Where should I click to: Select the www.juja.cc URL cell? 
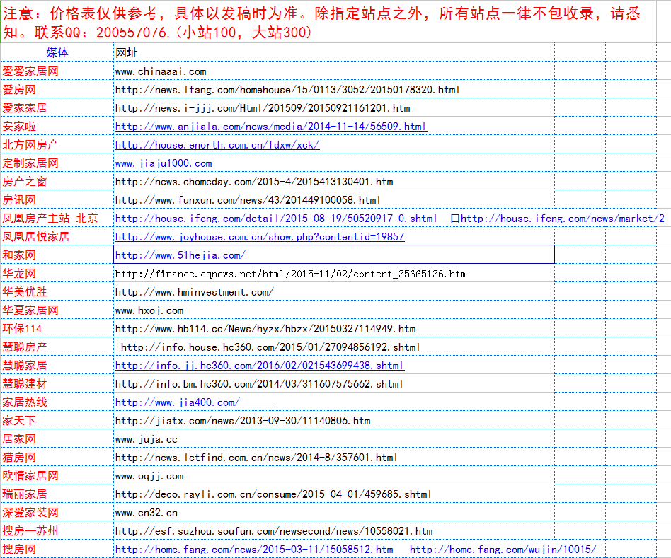click(x=334, y=438)
